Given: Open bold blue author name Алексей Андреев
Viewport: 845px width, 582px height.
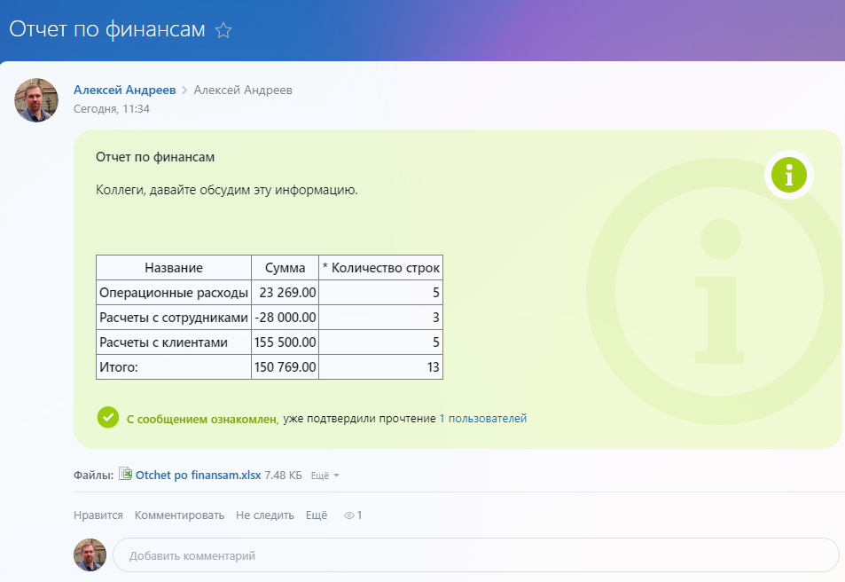Looking at the screenshot, I should (x=124, y=90).
